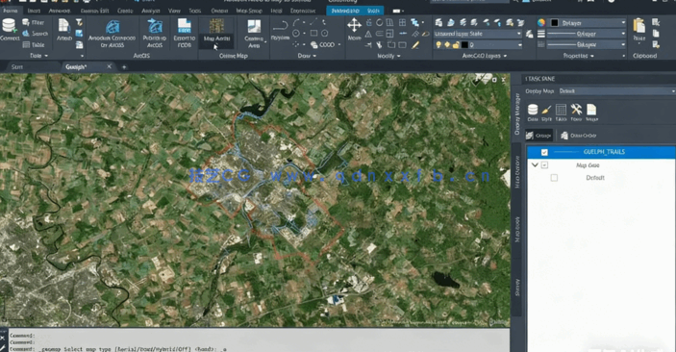Click the pencil edit icon in Modify
This screenshot has height=352, width=676.
[x=415, y=44]
